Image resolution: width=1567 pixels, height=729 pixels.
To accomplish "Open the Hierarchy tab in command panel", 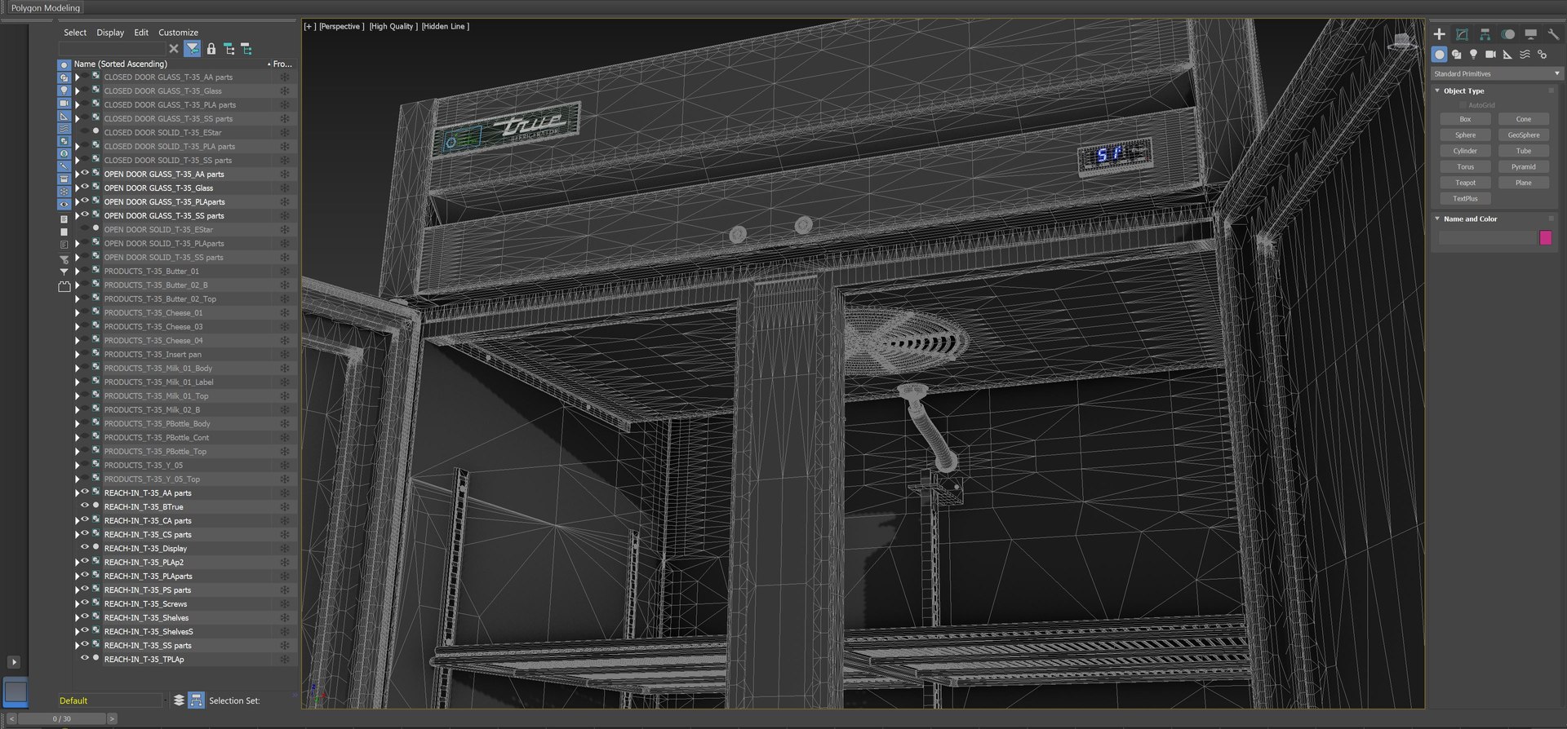I will click(1485, 34).
